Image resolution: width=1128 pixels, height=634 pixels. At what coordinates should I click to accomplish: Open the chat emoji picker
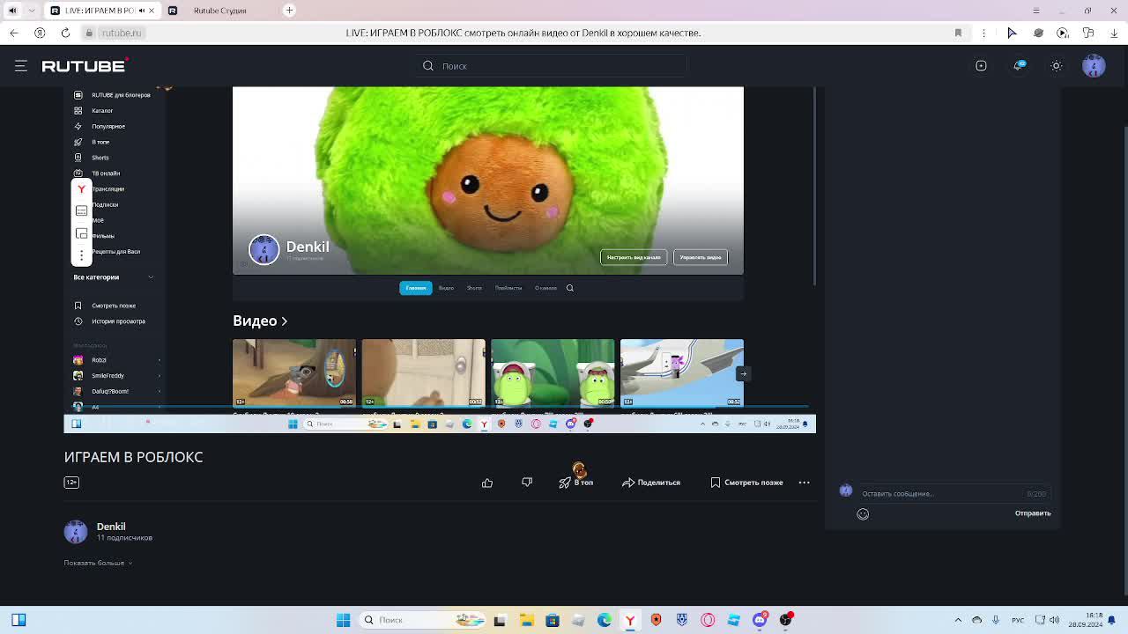(863, 514)
